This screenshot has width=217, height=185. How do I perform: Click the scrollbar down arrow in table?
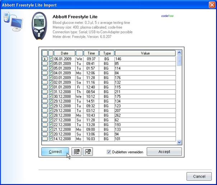[x=179, y=142]
